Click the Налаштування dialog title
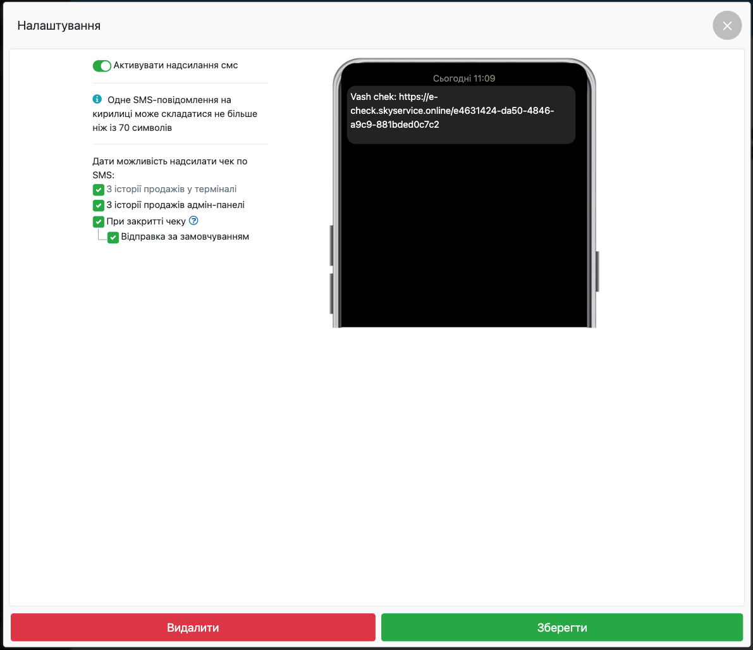The image size is (753, 650). (x=59, y=26)
